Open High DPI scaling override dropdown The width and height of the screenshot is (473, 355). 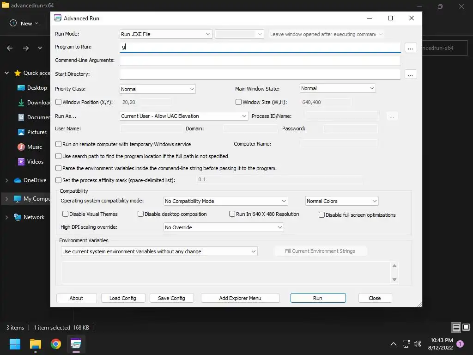[x=224, y=227]
